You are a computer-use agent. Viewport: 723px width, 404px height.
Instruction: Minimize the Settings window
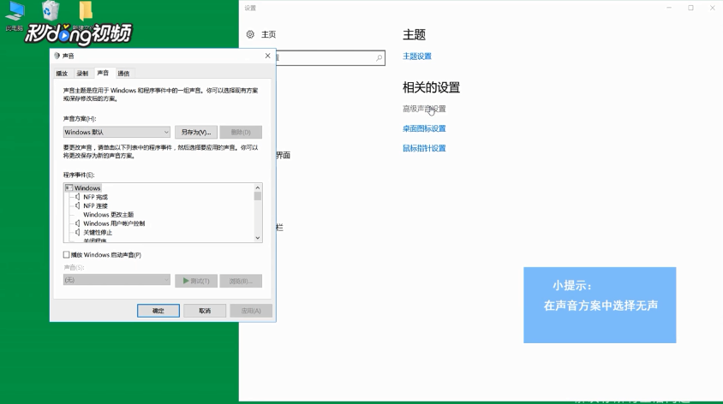pos(669,8)
